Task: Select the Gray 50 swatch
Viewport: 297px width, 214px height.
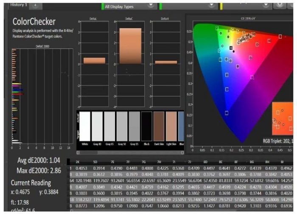Action: click(x=122, y=126)
